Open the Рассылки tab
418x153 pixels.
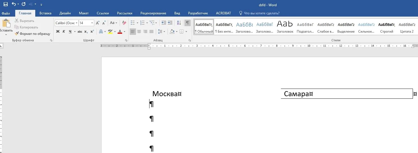point(125,13)
